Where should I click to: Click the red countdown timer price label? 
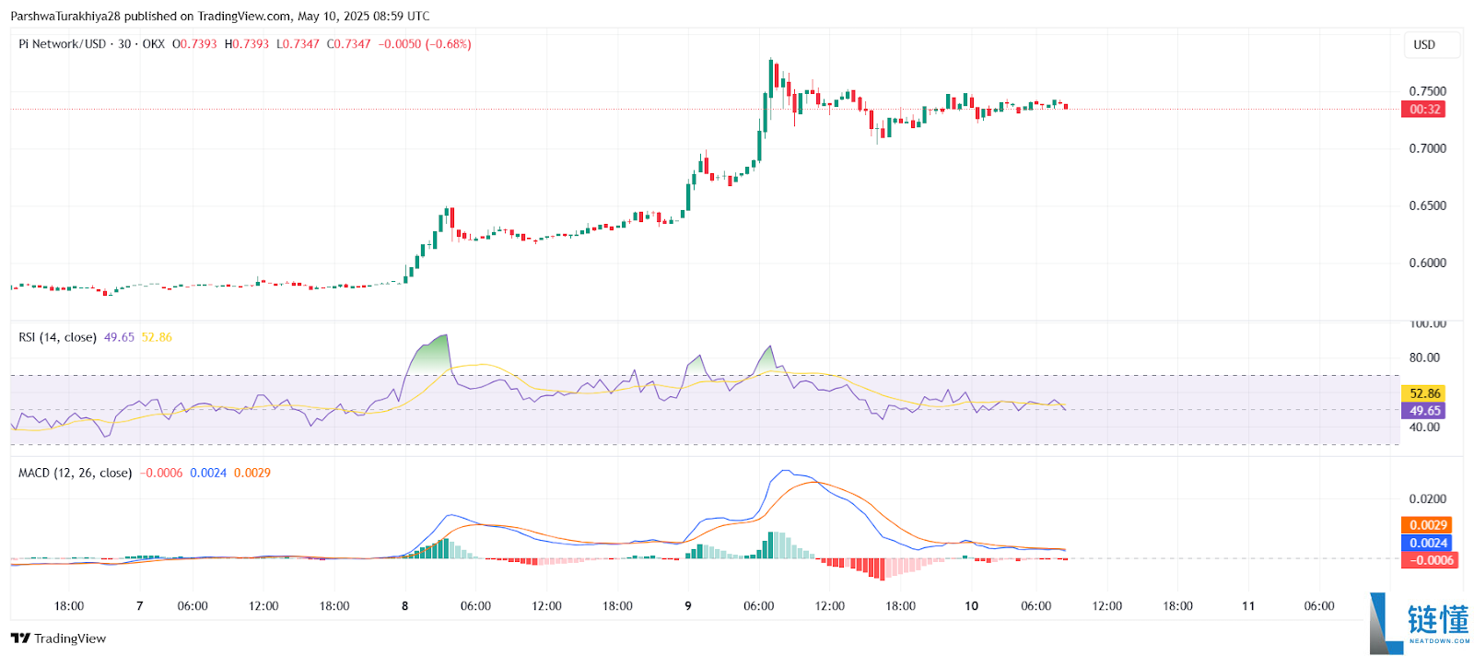[1423, 110]
